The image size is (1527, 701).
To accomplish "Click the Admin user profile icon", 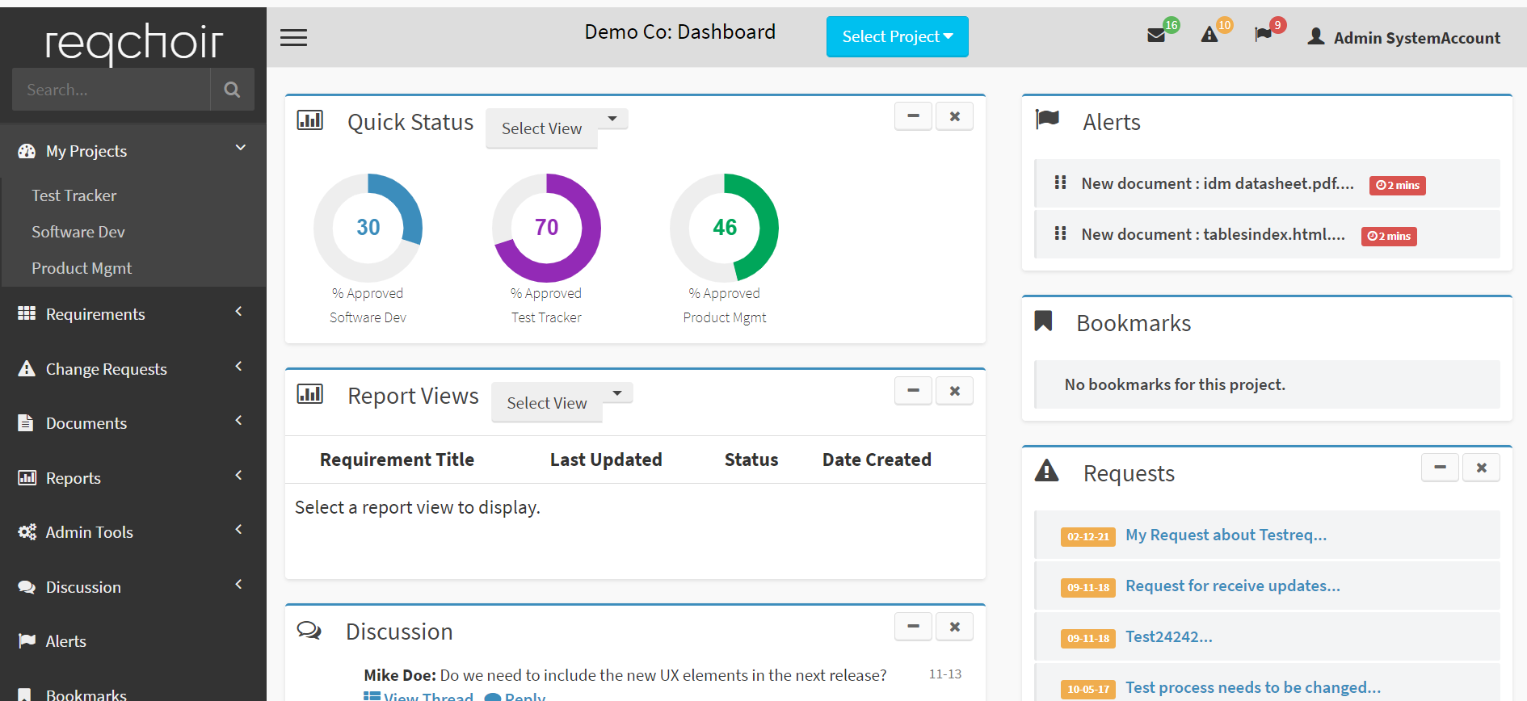I will (x=1316, y=36).
